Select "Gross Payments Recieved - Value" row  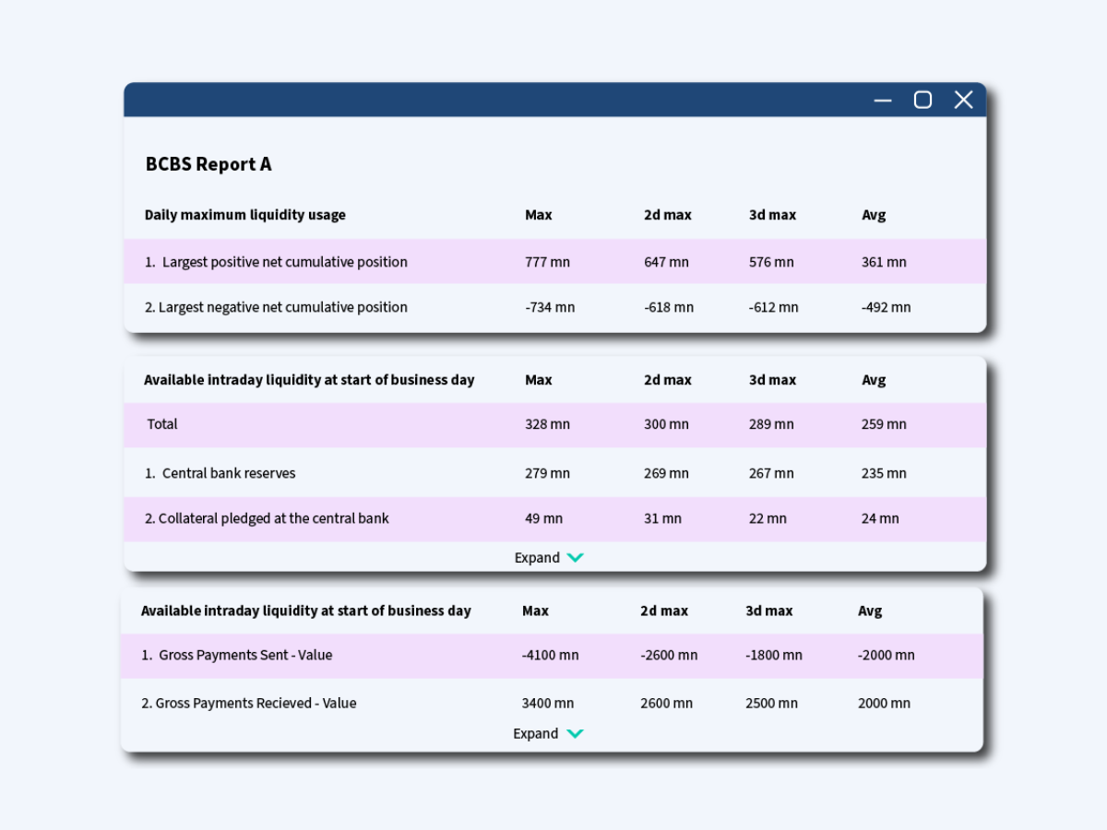point(248,703)
